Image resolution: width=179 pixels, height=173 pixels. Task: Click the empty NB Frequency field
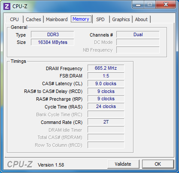pos(138,50)
